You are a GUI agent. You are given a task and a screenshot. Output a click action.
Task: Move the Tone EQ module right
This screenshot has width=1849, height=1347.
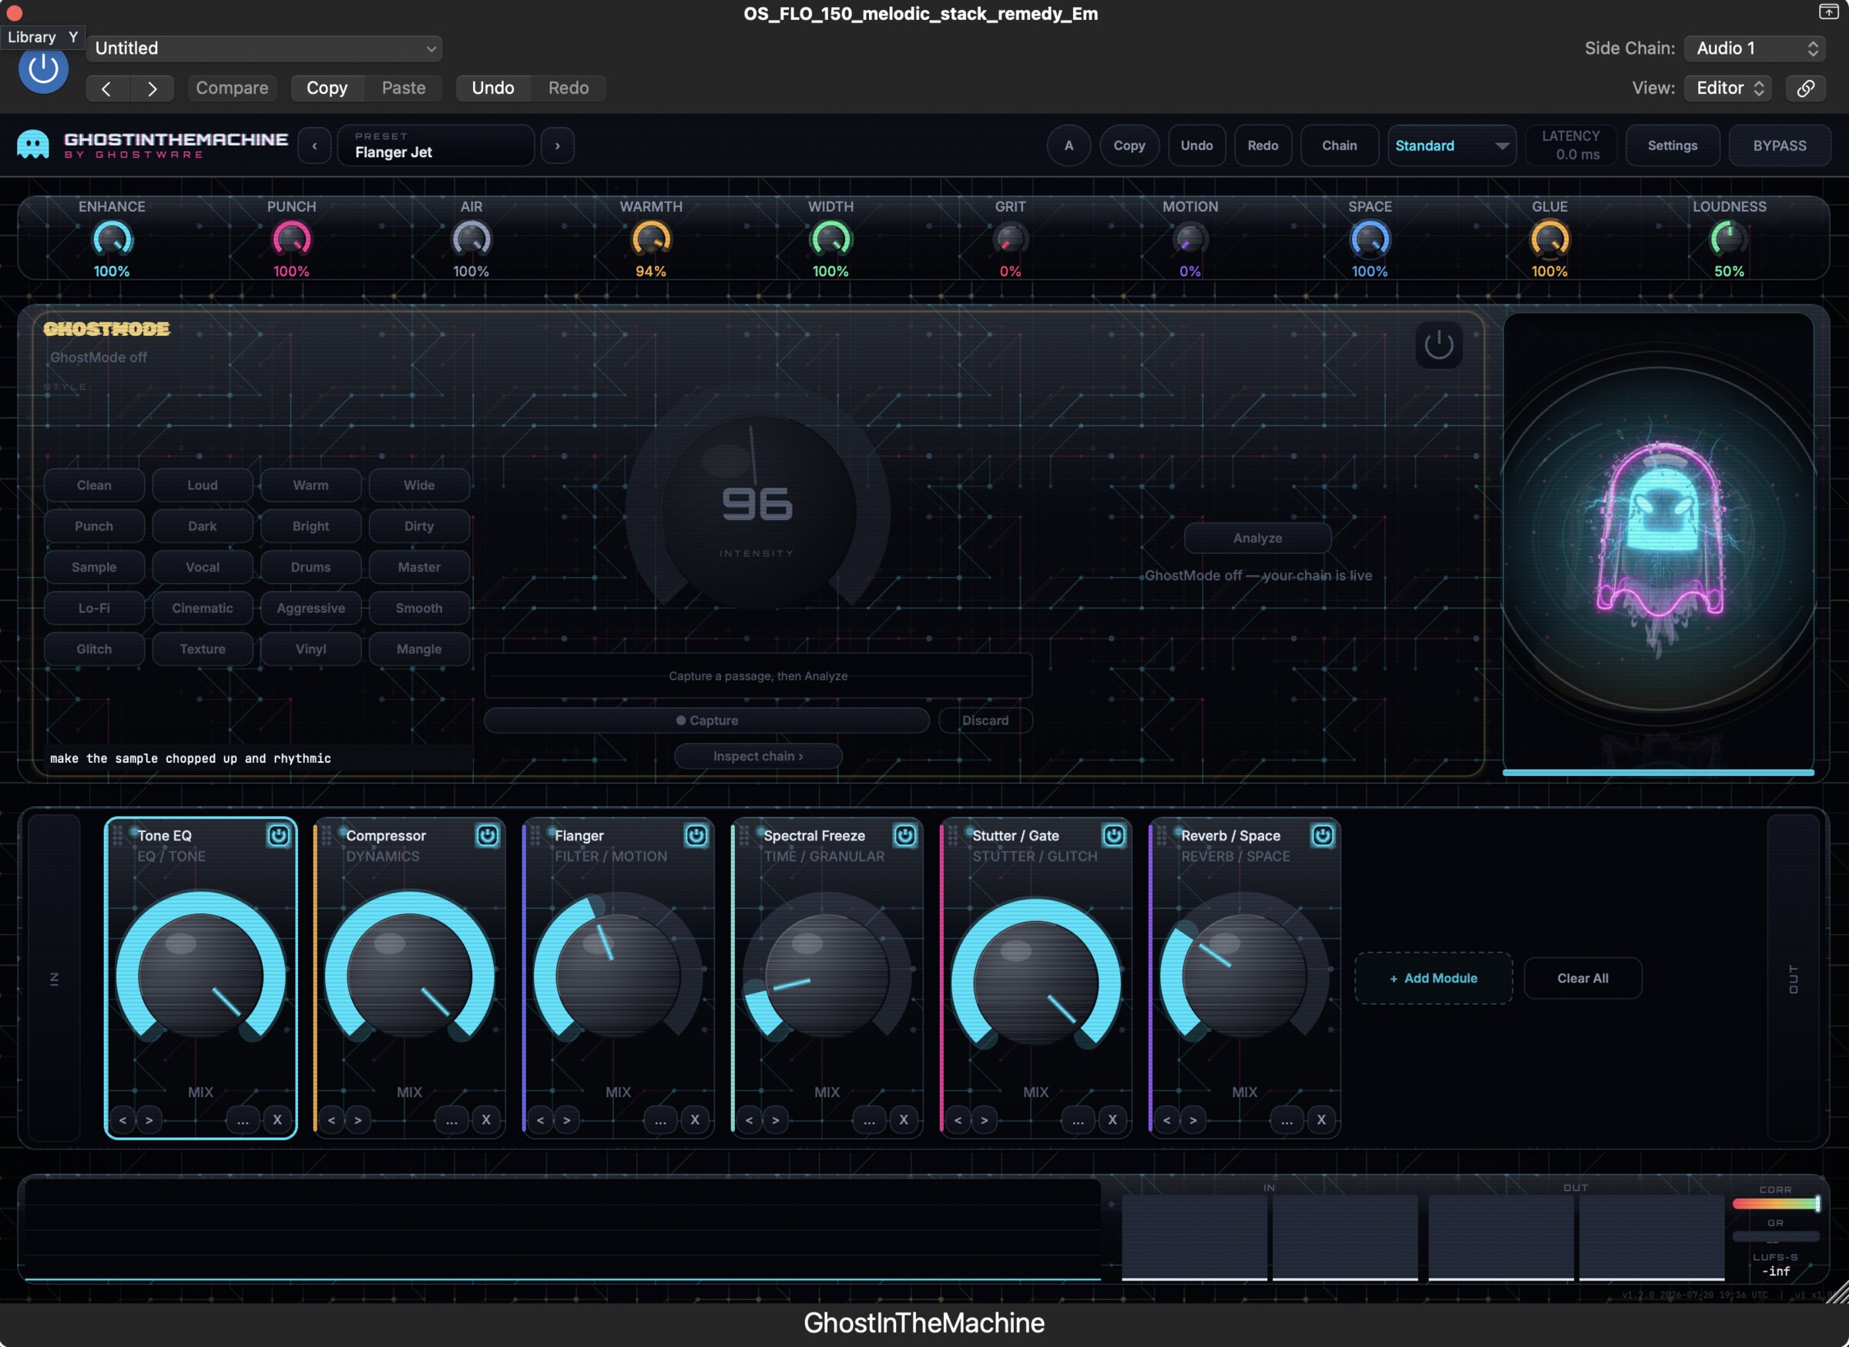pos(149,1120)
